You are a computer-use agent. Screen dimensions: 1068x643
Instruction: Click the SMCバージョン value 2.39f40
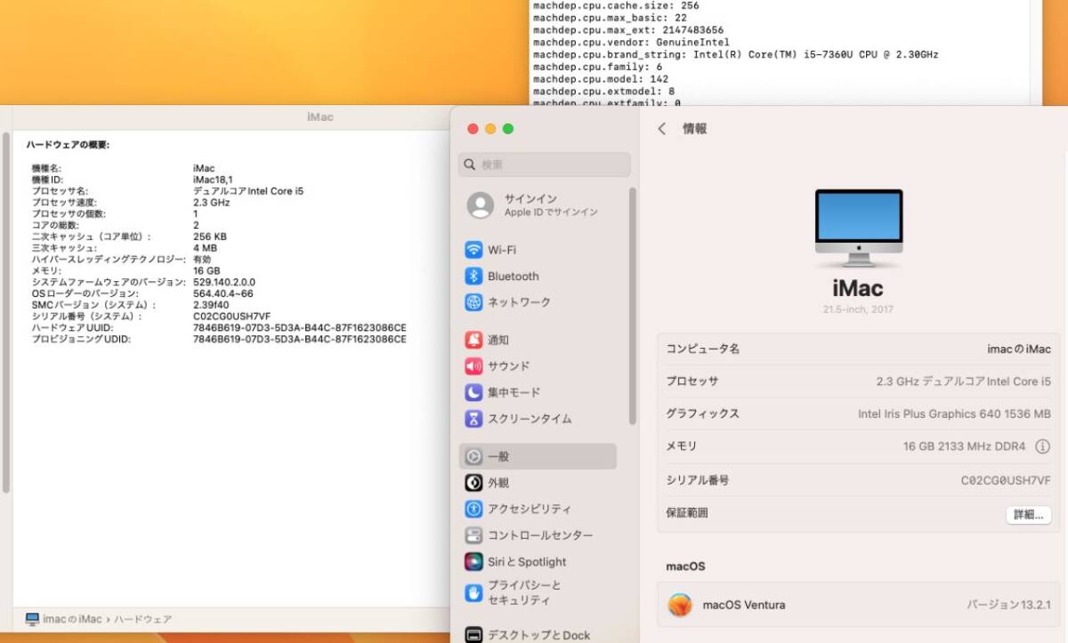click(211, 305)
